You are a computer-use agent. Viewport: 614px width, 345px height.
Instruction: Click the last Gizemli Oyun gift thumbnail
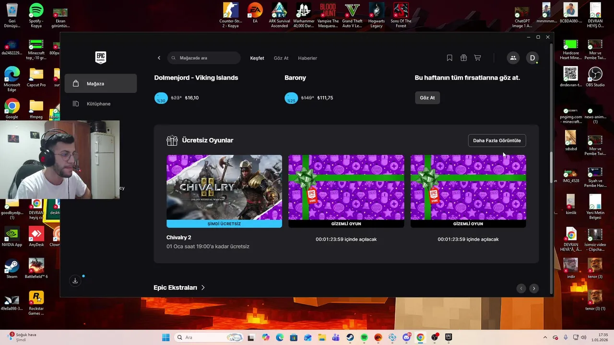pyautogui.click(x=468, y=187)
